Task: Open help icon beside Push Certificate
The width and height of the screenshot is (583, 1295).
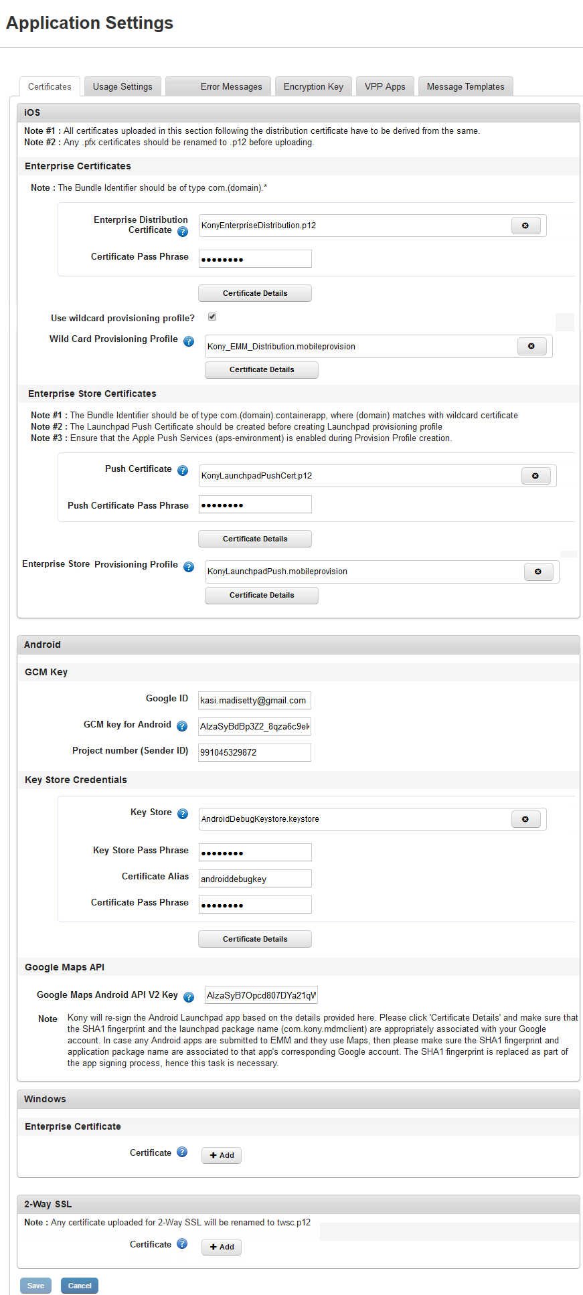Action: point(183,470)
